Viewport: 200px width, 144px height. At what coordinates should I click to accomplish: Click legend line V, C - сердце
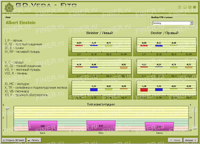tap(14, 62)
